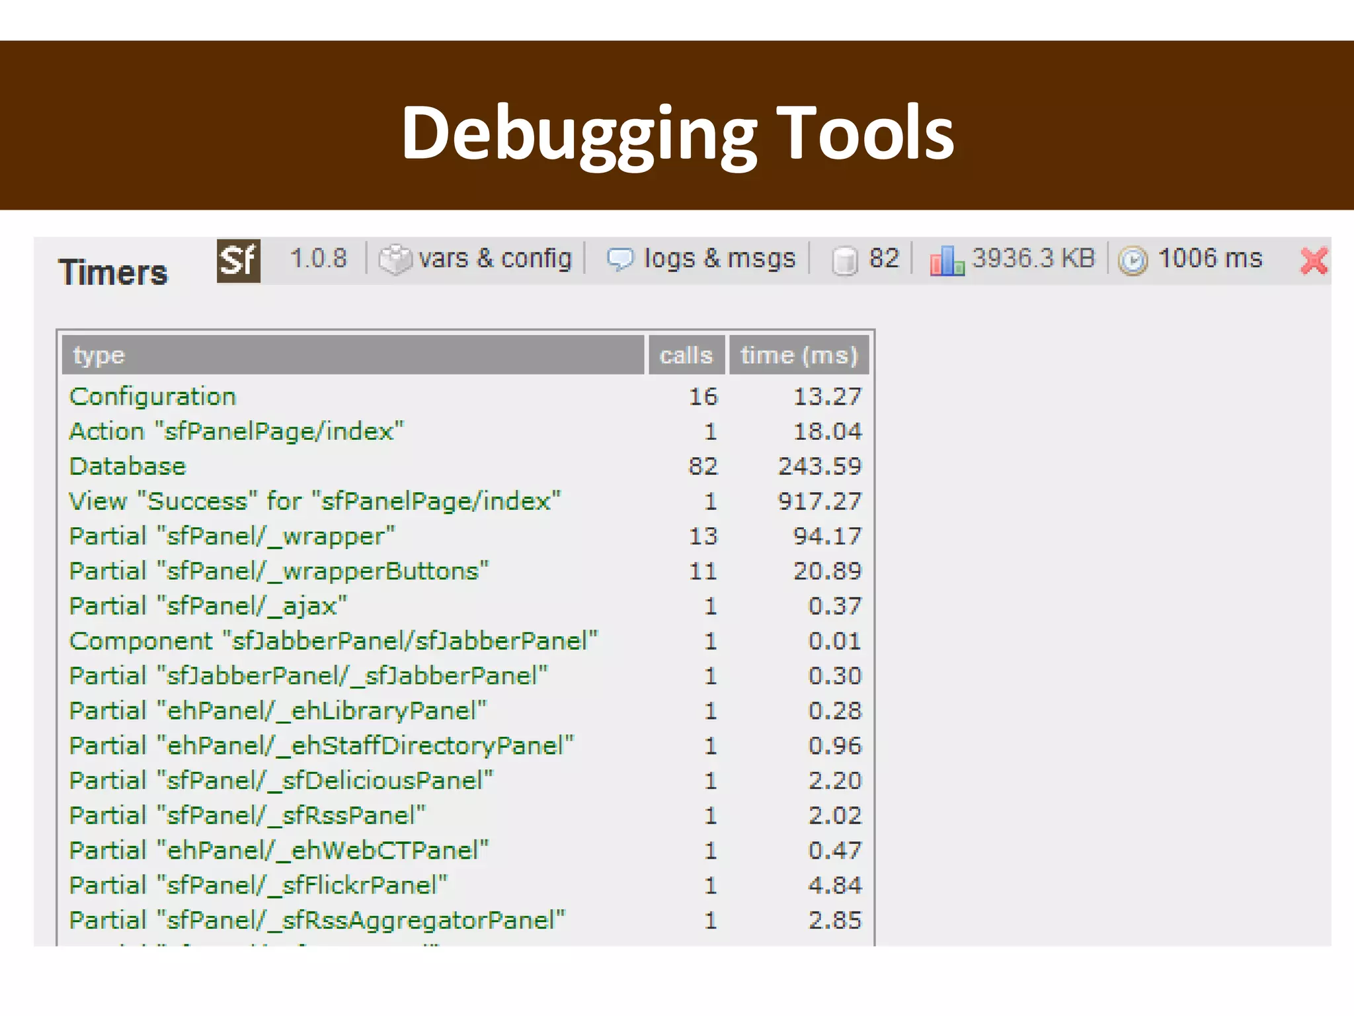Select Partial "sfPanel/_ajax" row
This screenshot has height=1016, width=1354.
coord(465,606)
